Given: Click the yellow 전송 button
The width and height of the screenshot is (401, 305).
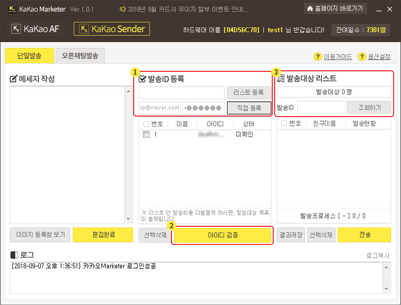Looking at the screenshot, I should coord(364,235).
